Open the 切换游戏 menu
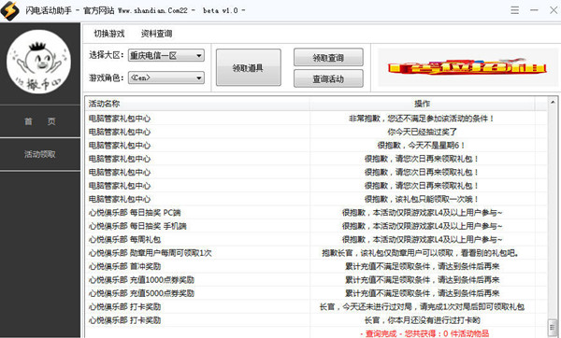Viewport: 561px width, 338px height. (109, 34)
